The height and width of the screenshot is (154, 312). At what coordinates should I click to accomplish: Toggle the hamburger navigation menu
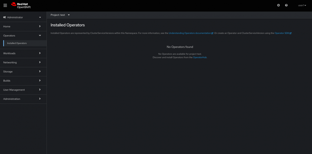5,5
